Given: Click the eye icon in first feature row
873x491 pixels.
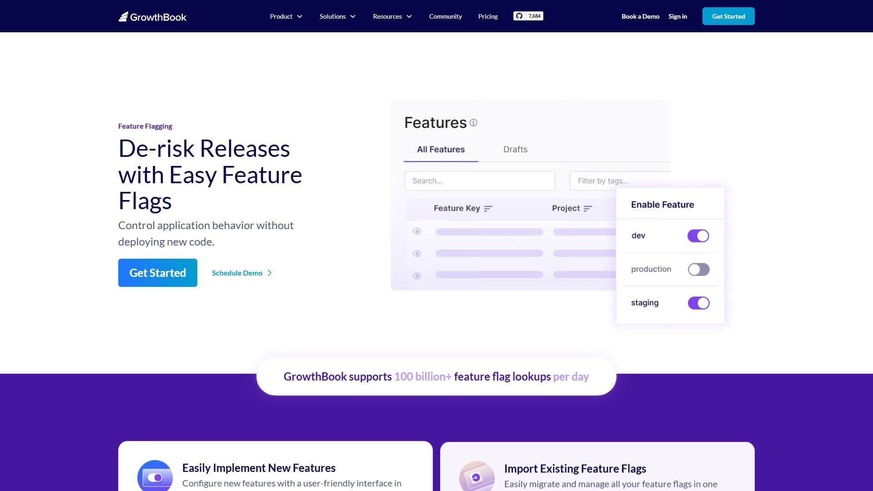Looking at the screenshot, I should (417, 231).
